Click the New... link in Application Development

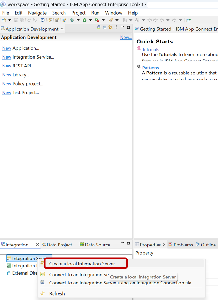click(x=126, y=37)
